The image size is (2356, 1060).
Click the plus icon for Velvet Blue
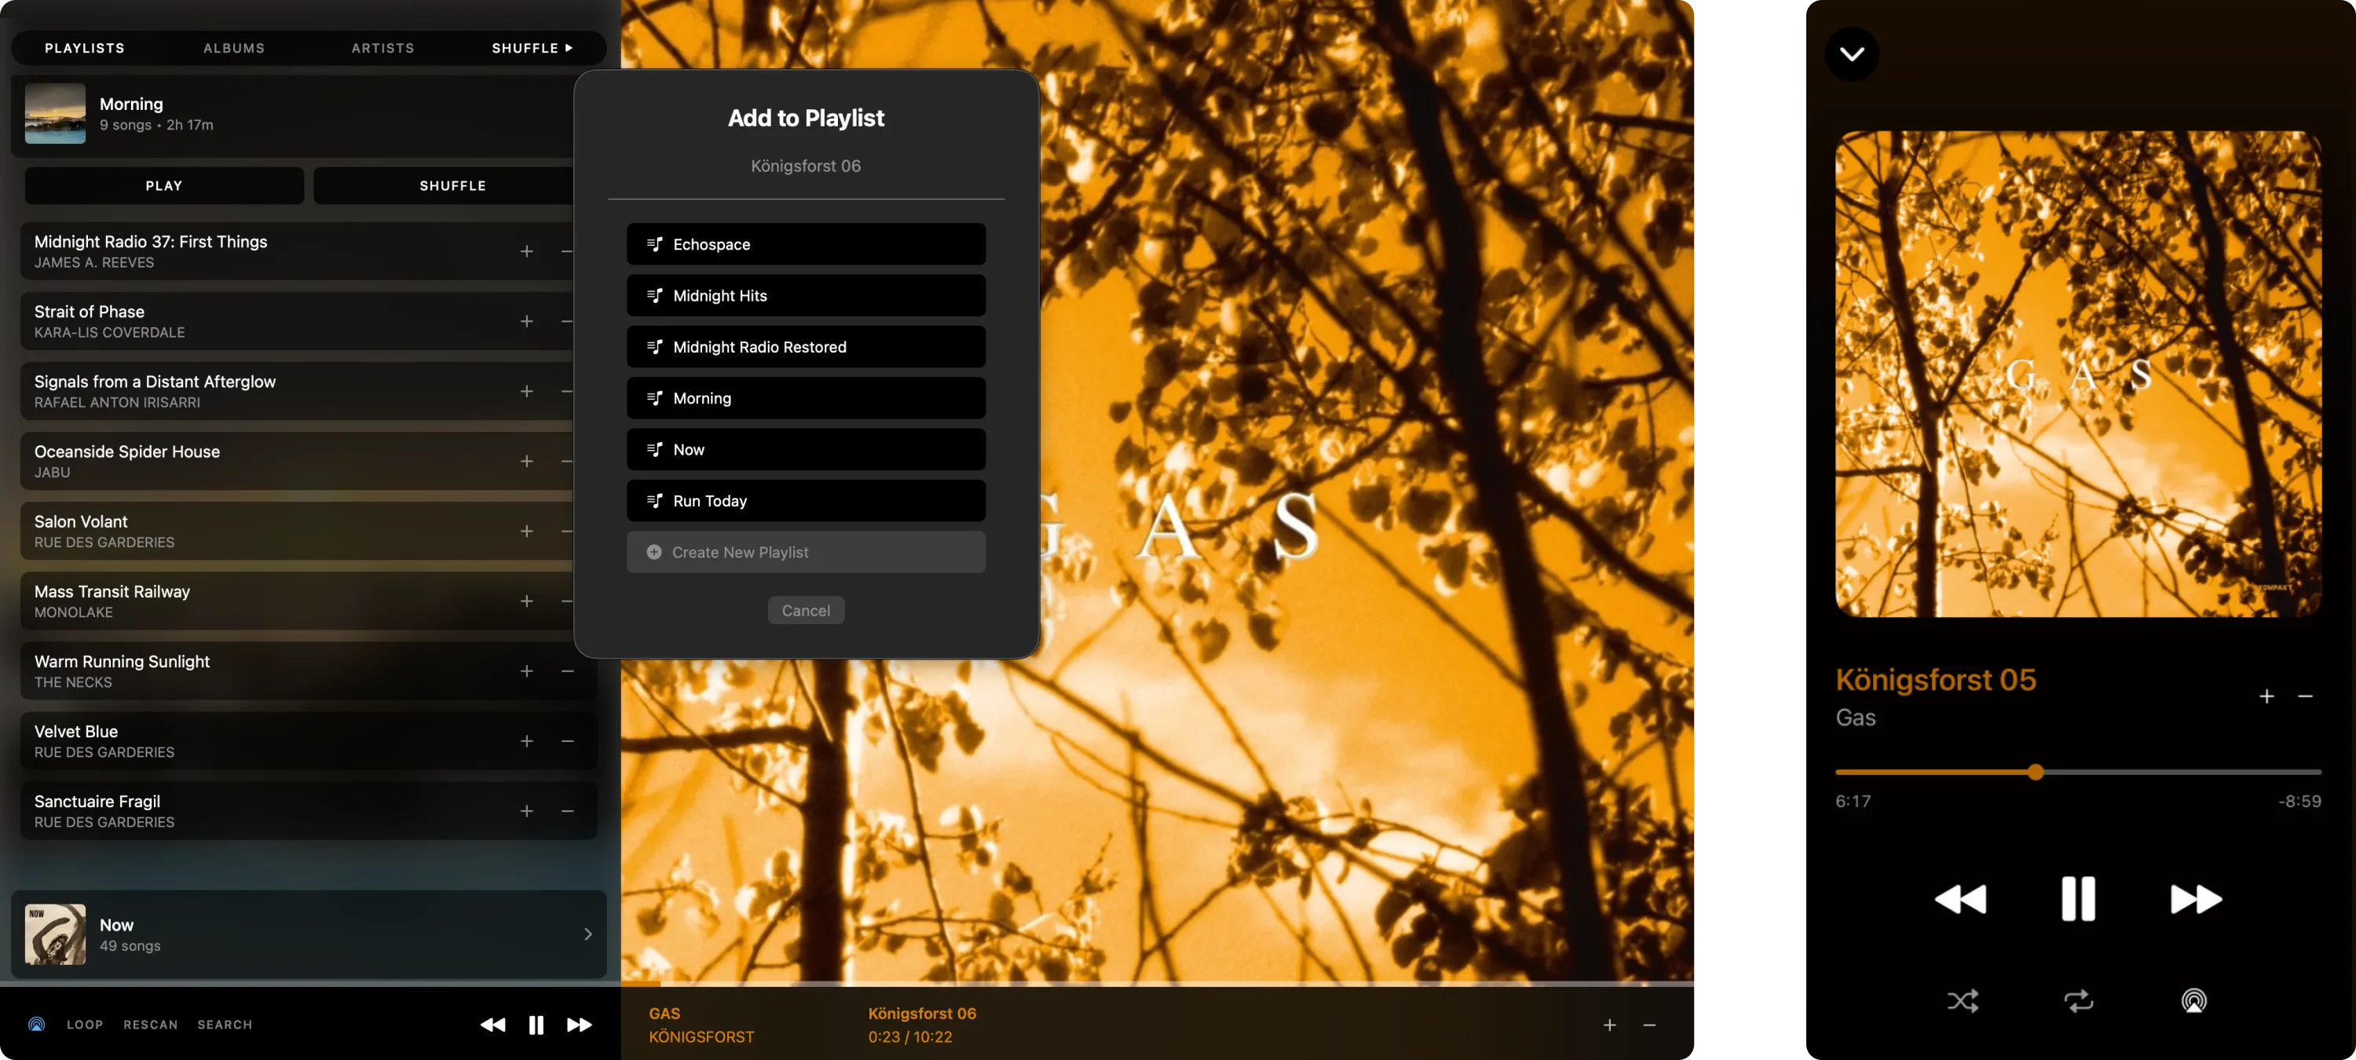(527, 740)
